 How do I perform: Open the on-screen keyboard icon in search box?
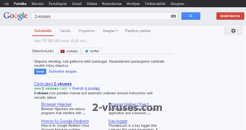pyautogui.click(x=173, y=16)
